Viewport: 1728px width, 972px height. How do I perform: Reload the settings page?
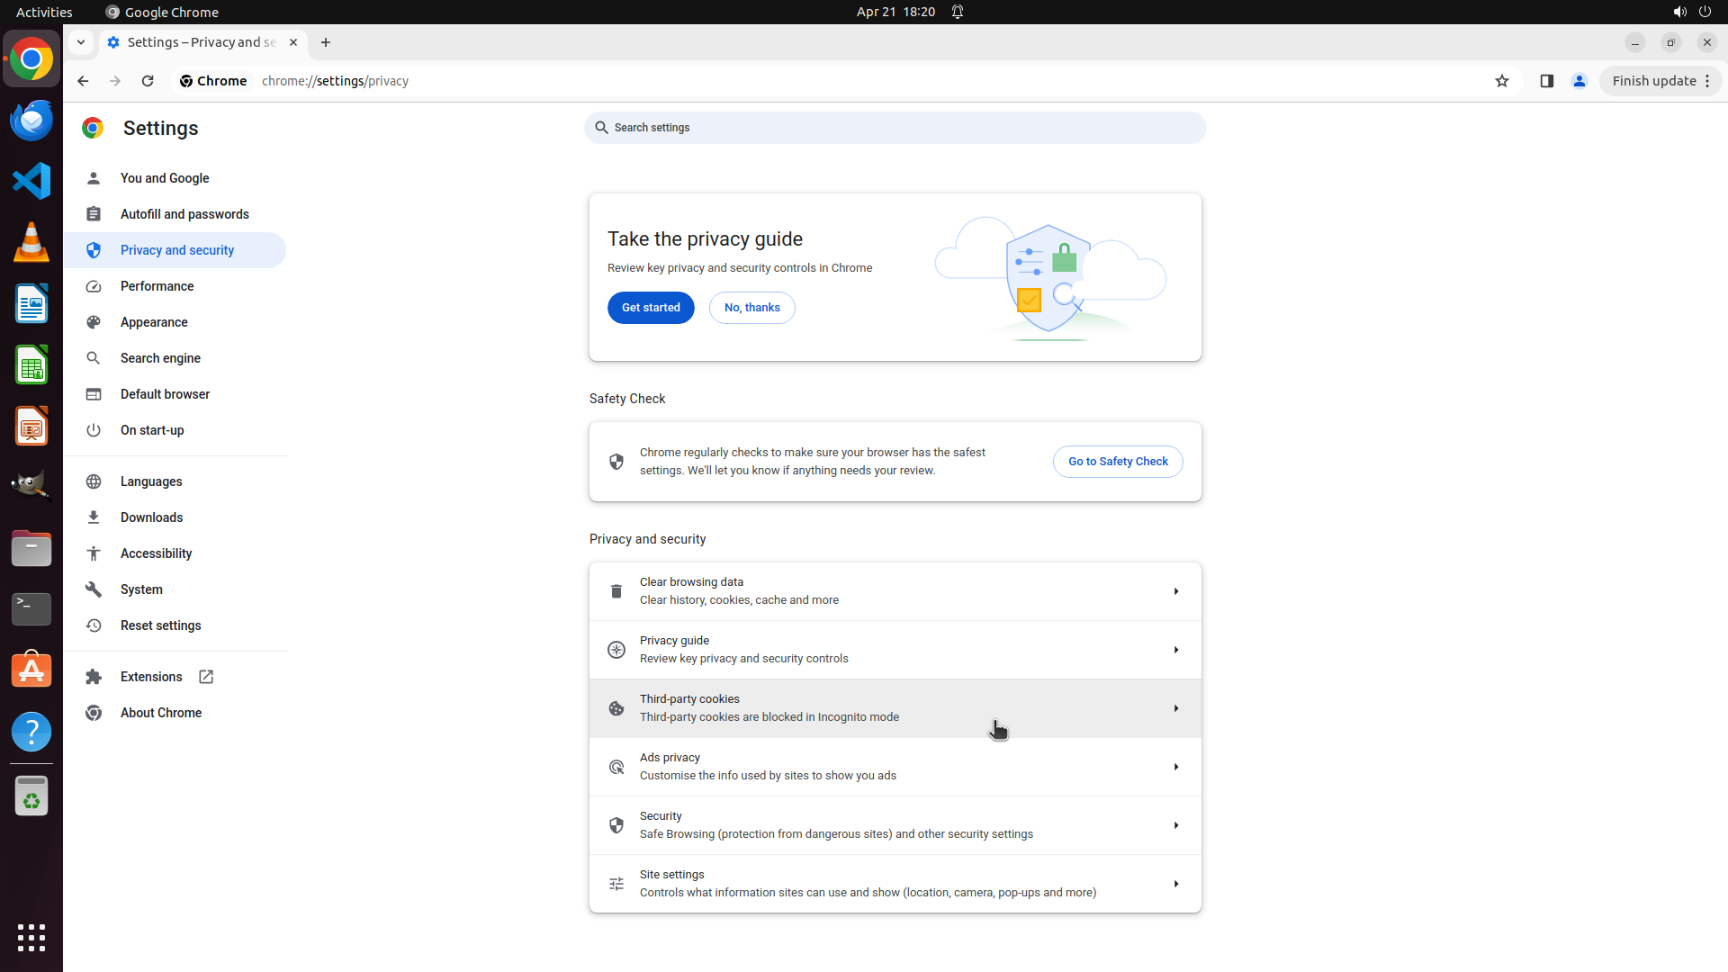pos(148,81)
